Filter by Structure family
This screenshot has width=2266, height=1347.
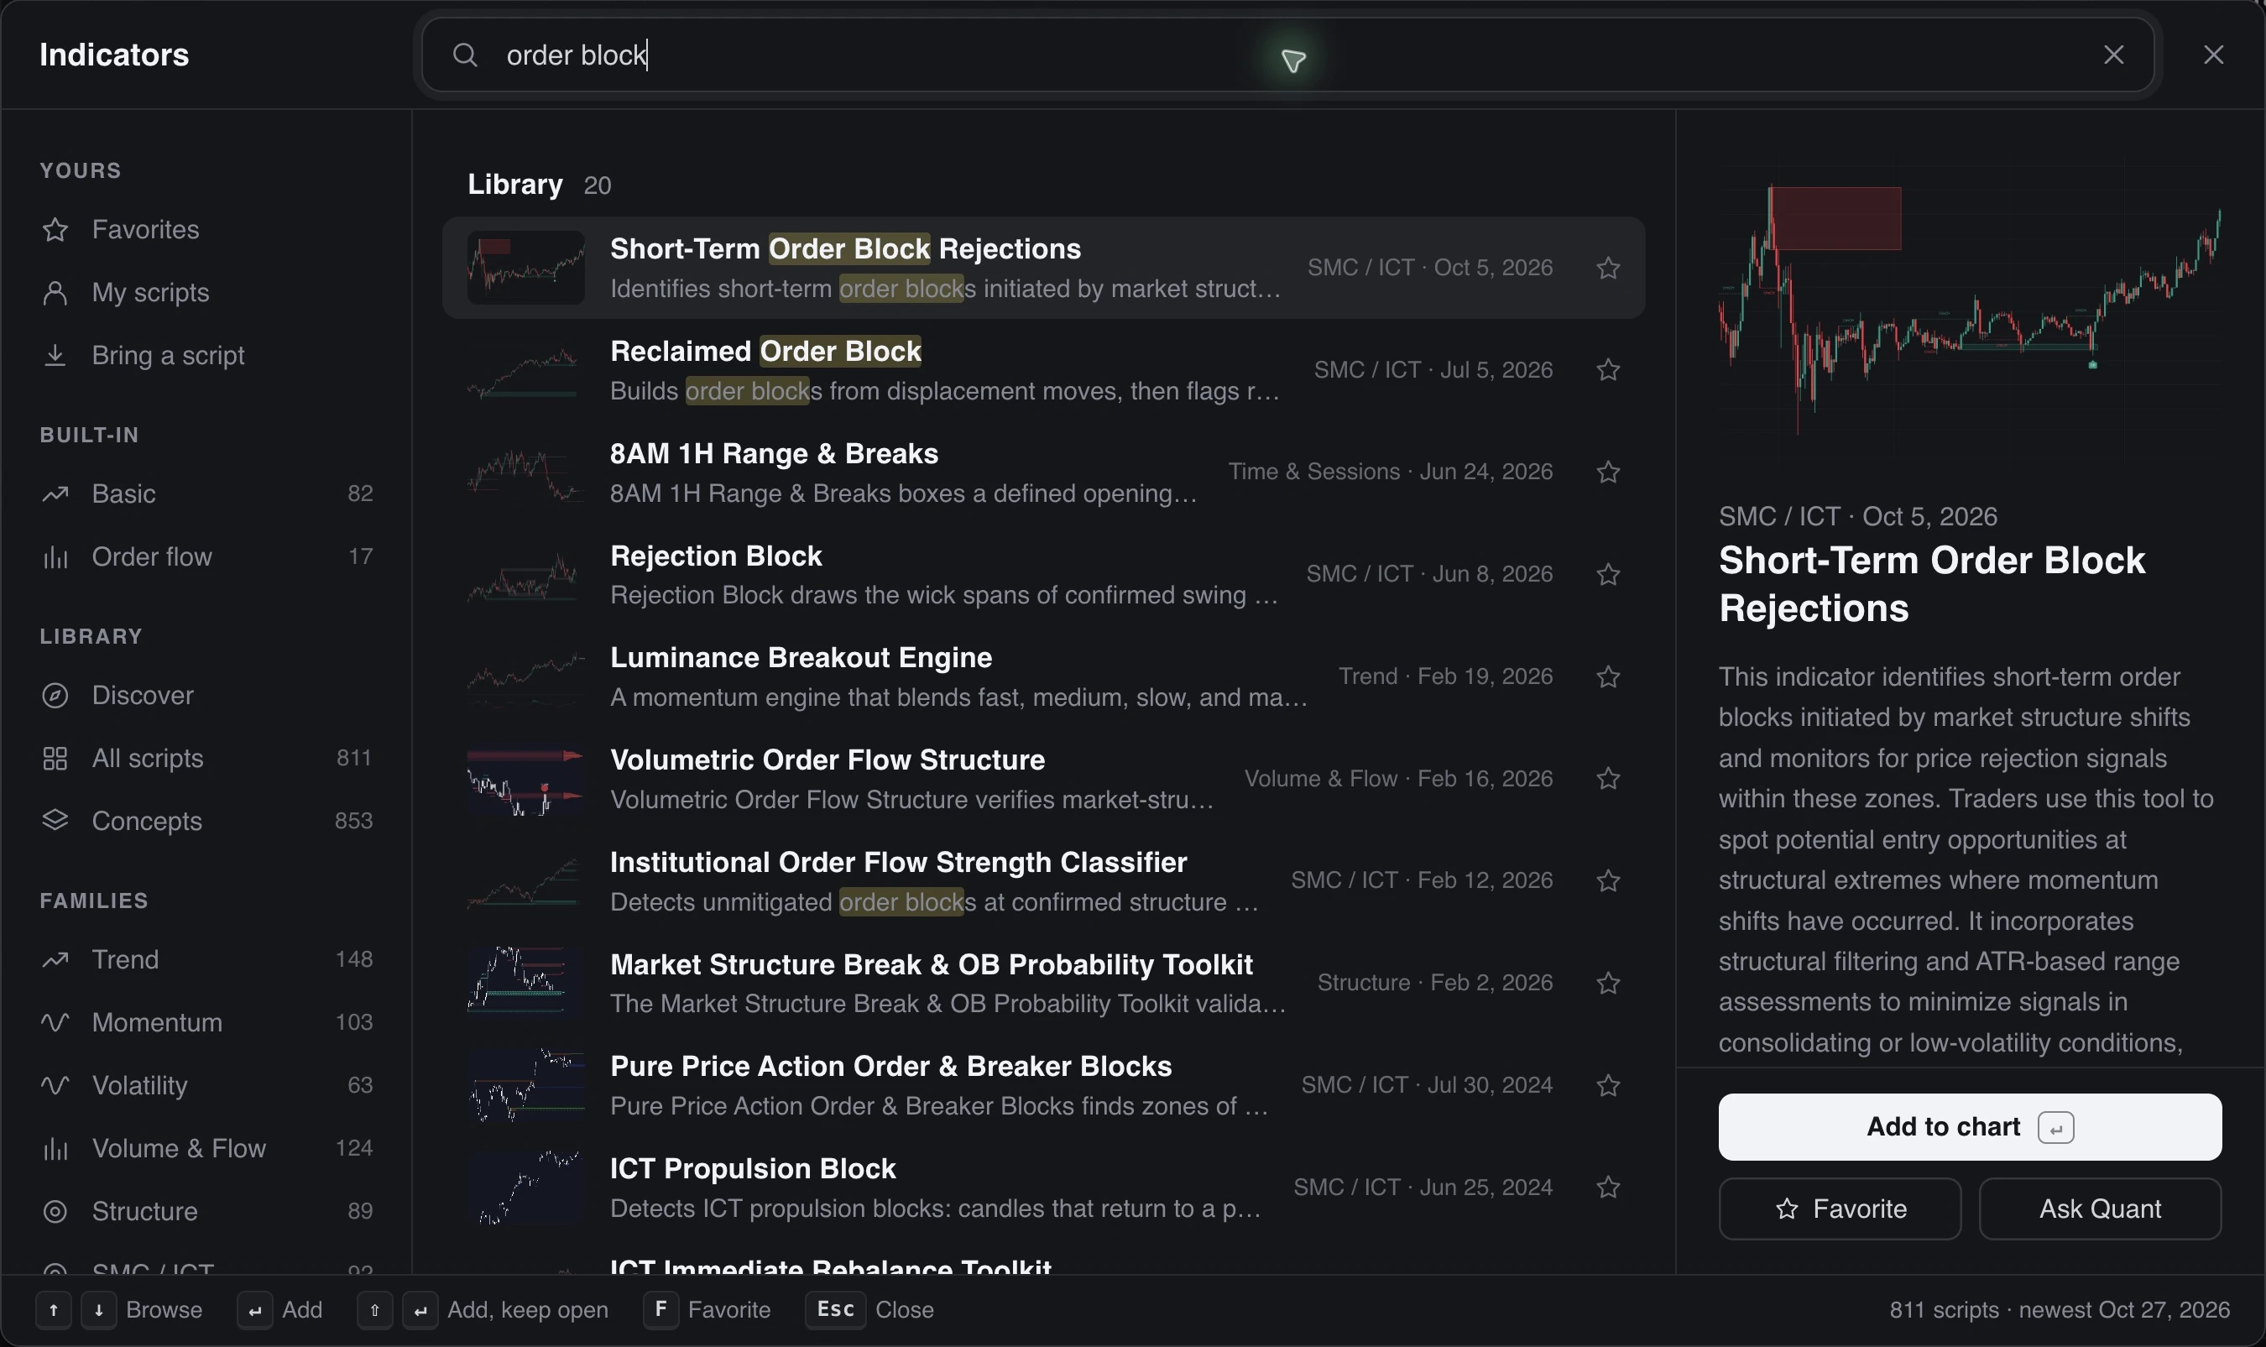tap(207, 1211)
